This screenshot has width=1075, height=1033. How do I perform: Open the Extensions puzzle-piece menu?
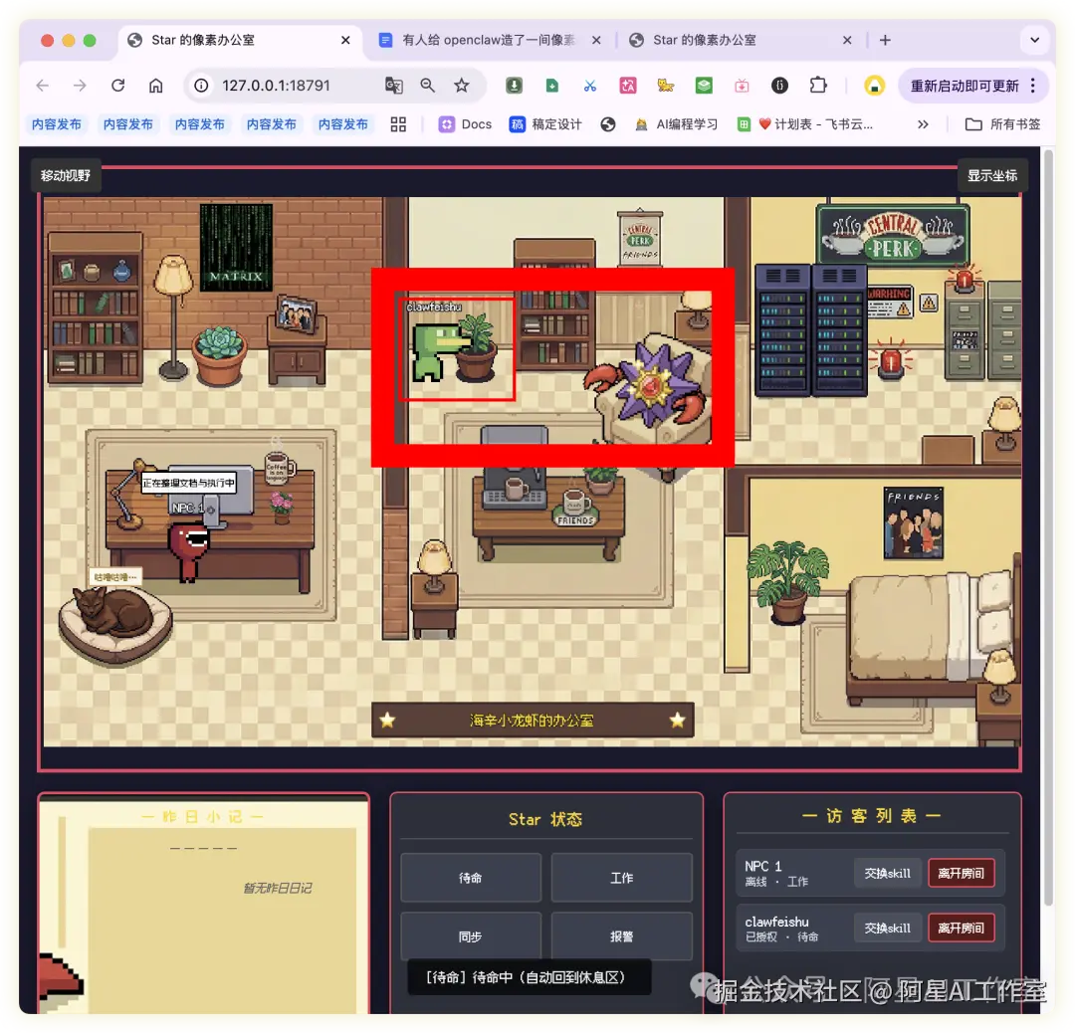pyautogui.click(x=818, y=86)
